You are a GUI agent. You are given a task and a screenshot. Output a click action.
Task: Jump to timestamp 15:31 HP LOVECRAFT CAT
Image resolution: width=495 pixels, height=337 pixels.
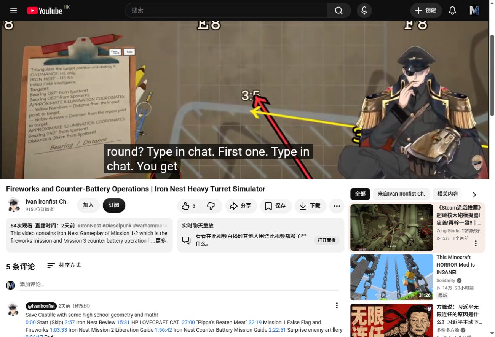(123, 323)
